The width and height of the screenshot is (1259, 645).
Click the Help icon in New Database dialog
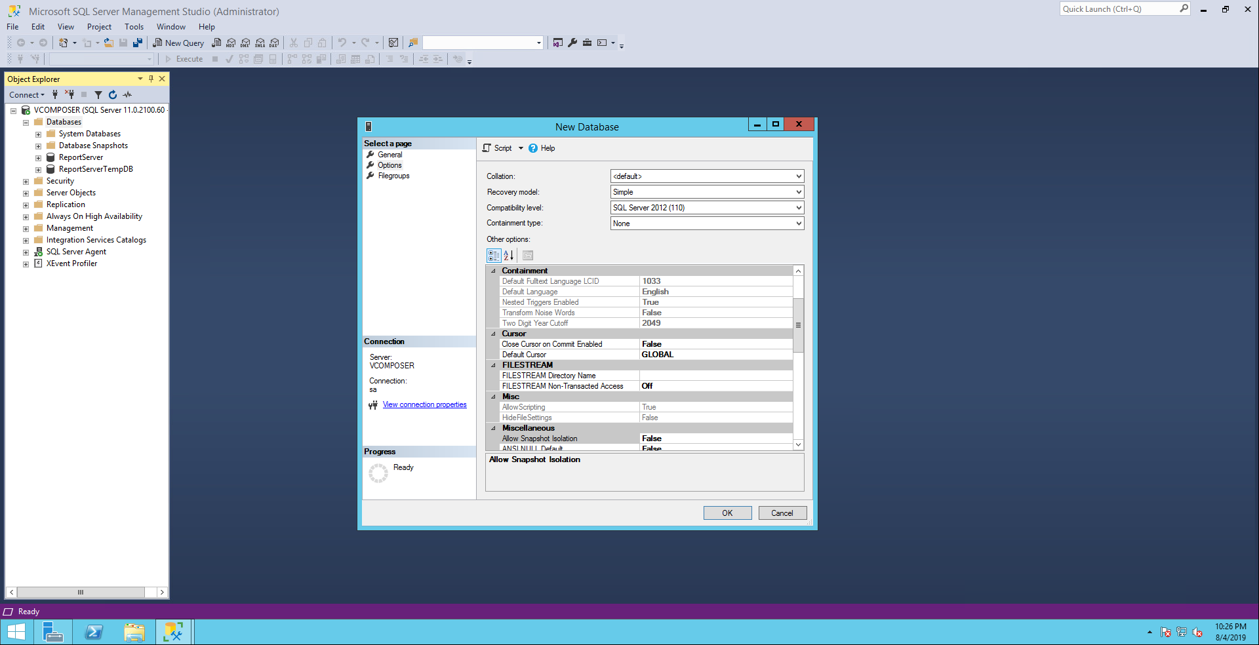tap(533, 148)
